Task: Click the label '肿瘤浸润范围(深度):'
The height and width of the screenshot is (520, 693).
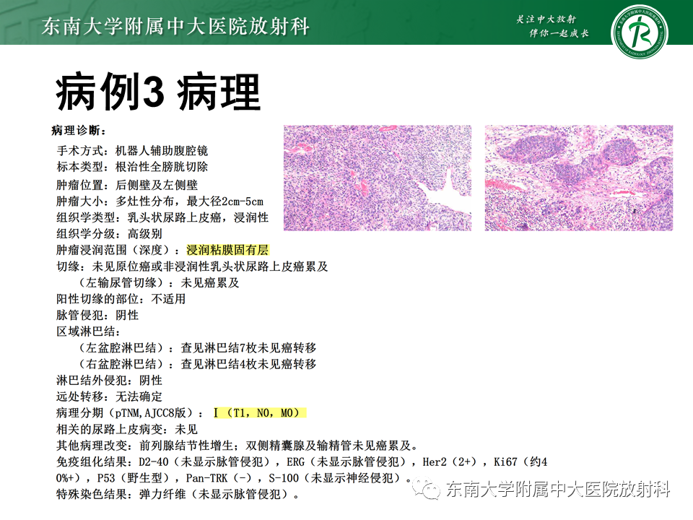Action: point(118,251)
